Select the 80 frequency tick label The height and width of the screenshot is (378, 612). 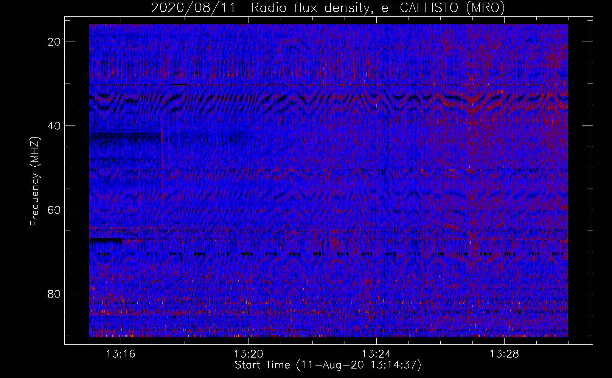click(x=54, y=294)
